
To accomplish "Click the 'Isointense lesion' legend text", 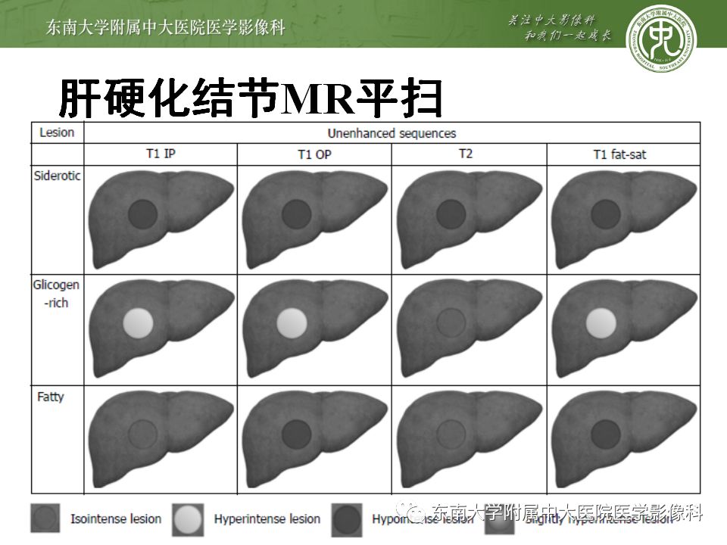I will point(116,519).
